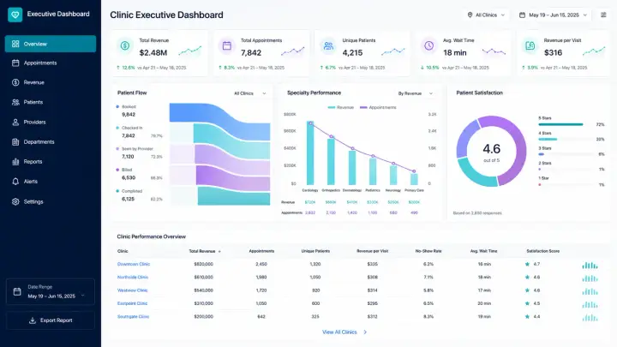Click the $820,000 revenue cell for Downtown Clinic

point(203,265)
